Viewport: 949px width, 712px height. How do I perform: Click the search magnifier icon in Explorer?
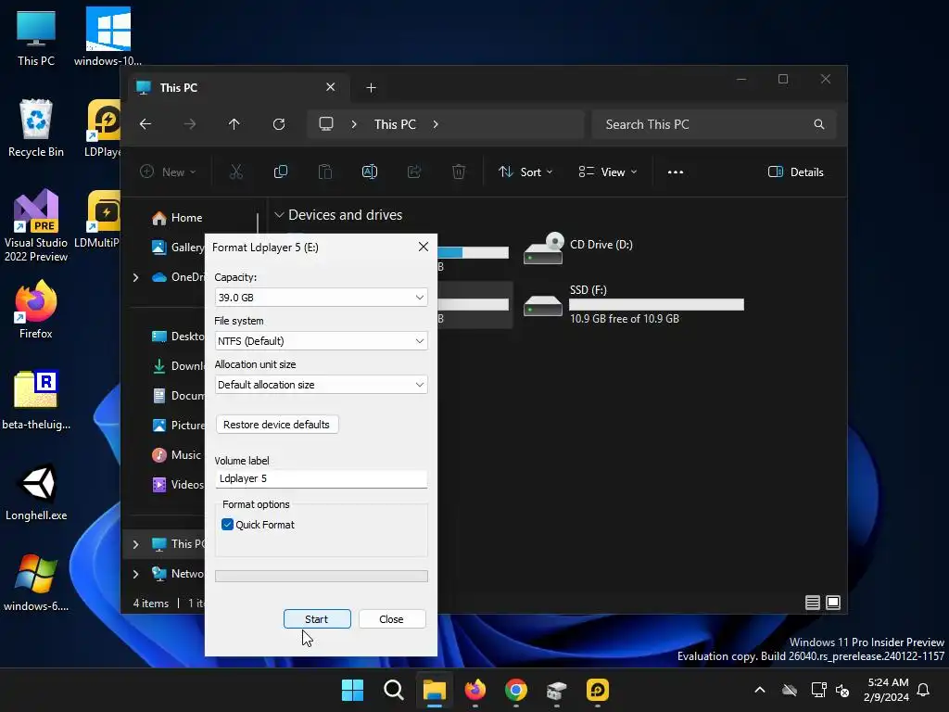point(819,124)
